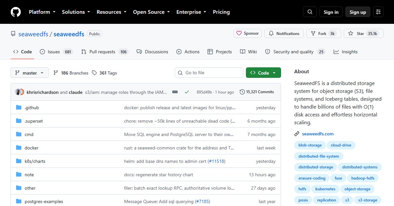Click the Issues circle icon
Image resolution: width=394 pixels, height=206 pixels.
pos(42,52)
